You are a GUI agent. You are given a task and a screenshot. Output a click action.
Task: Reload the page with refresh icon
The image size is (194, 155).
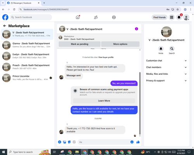pyautogui.click(x=14, y=9)
